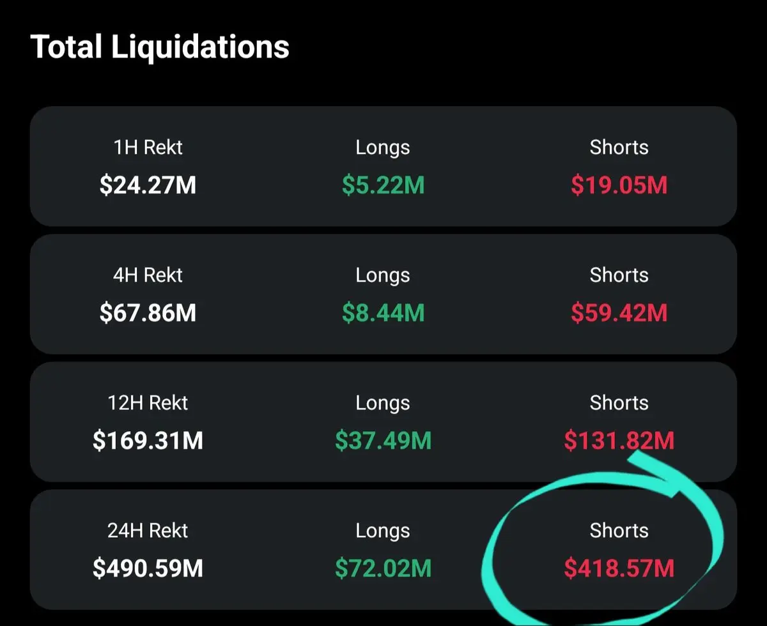Click the $67.86M 4H total value

pyautogui.click(x=148, y=313)
